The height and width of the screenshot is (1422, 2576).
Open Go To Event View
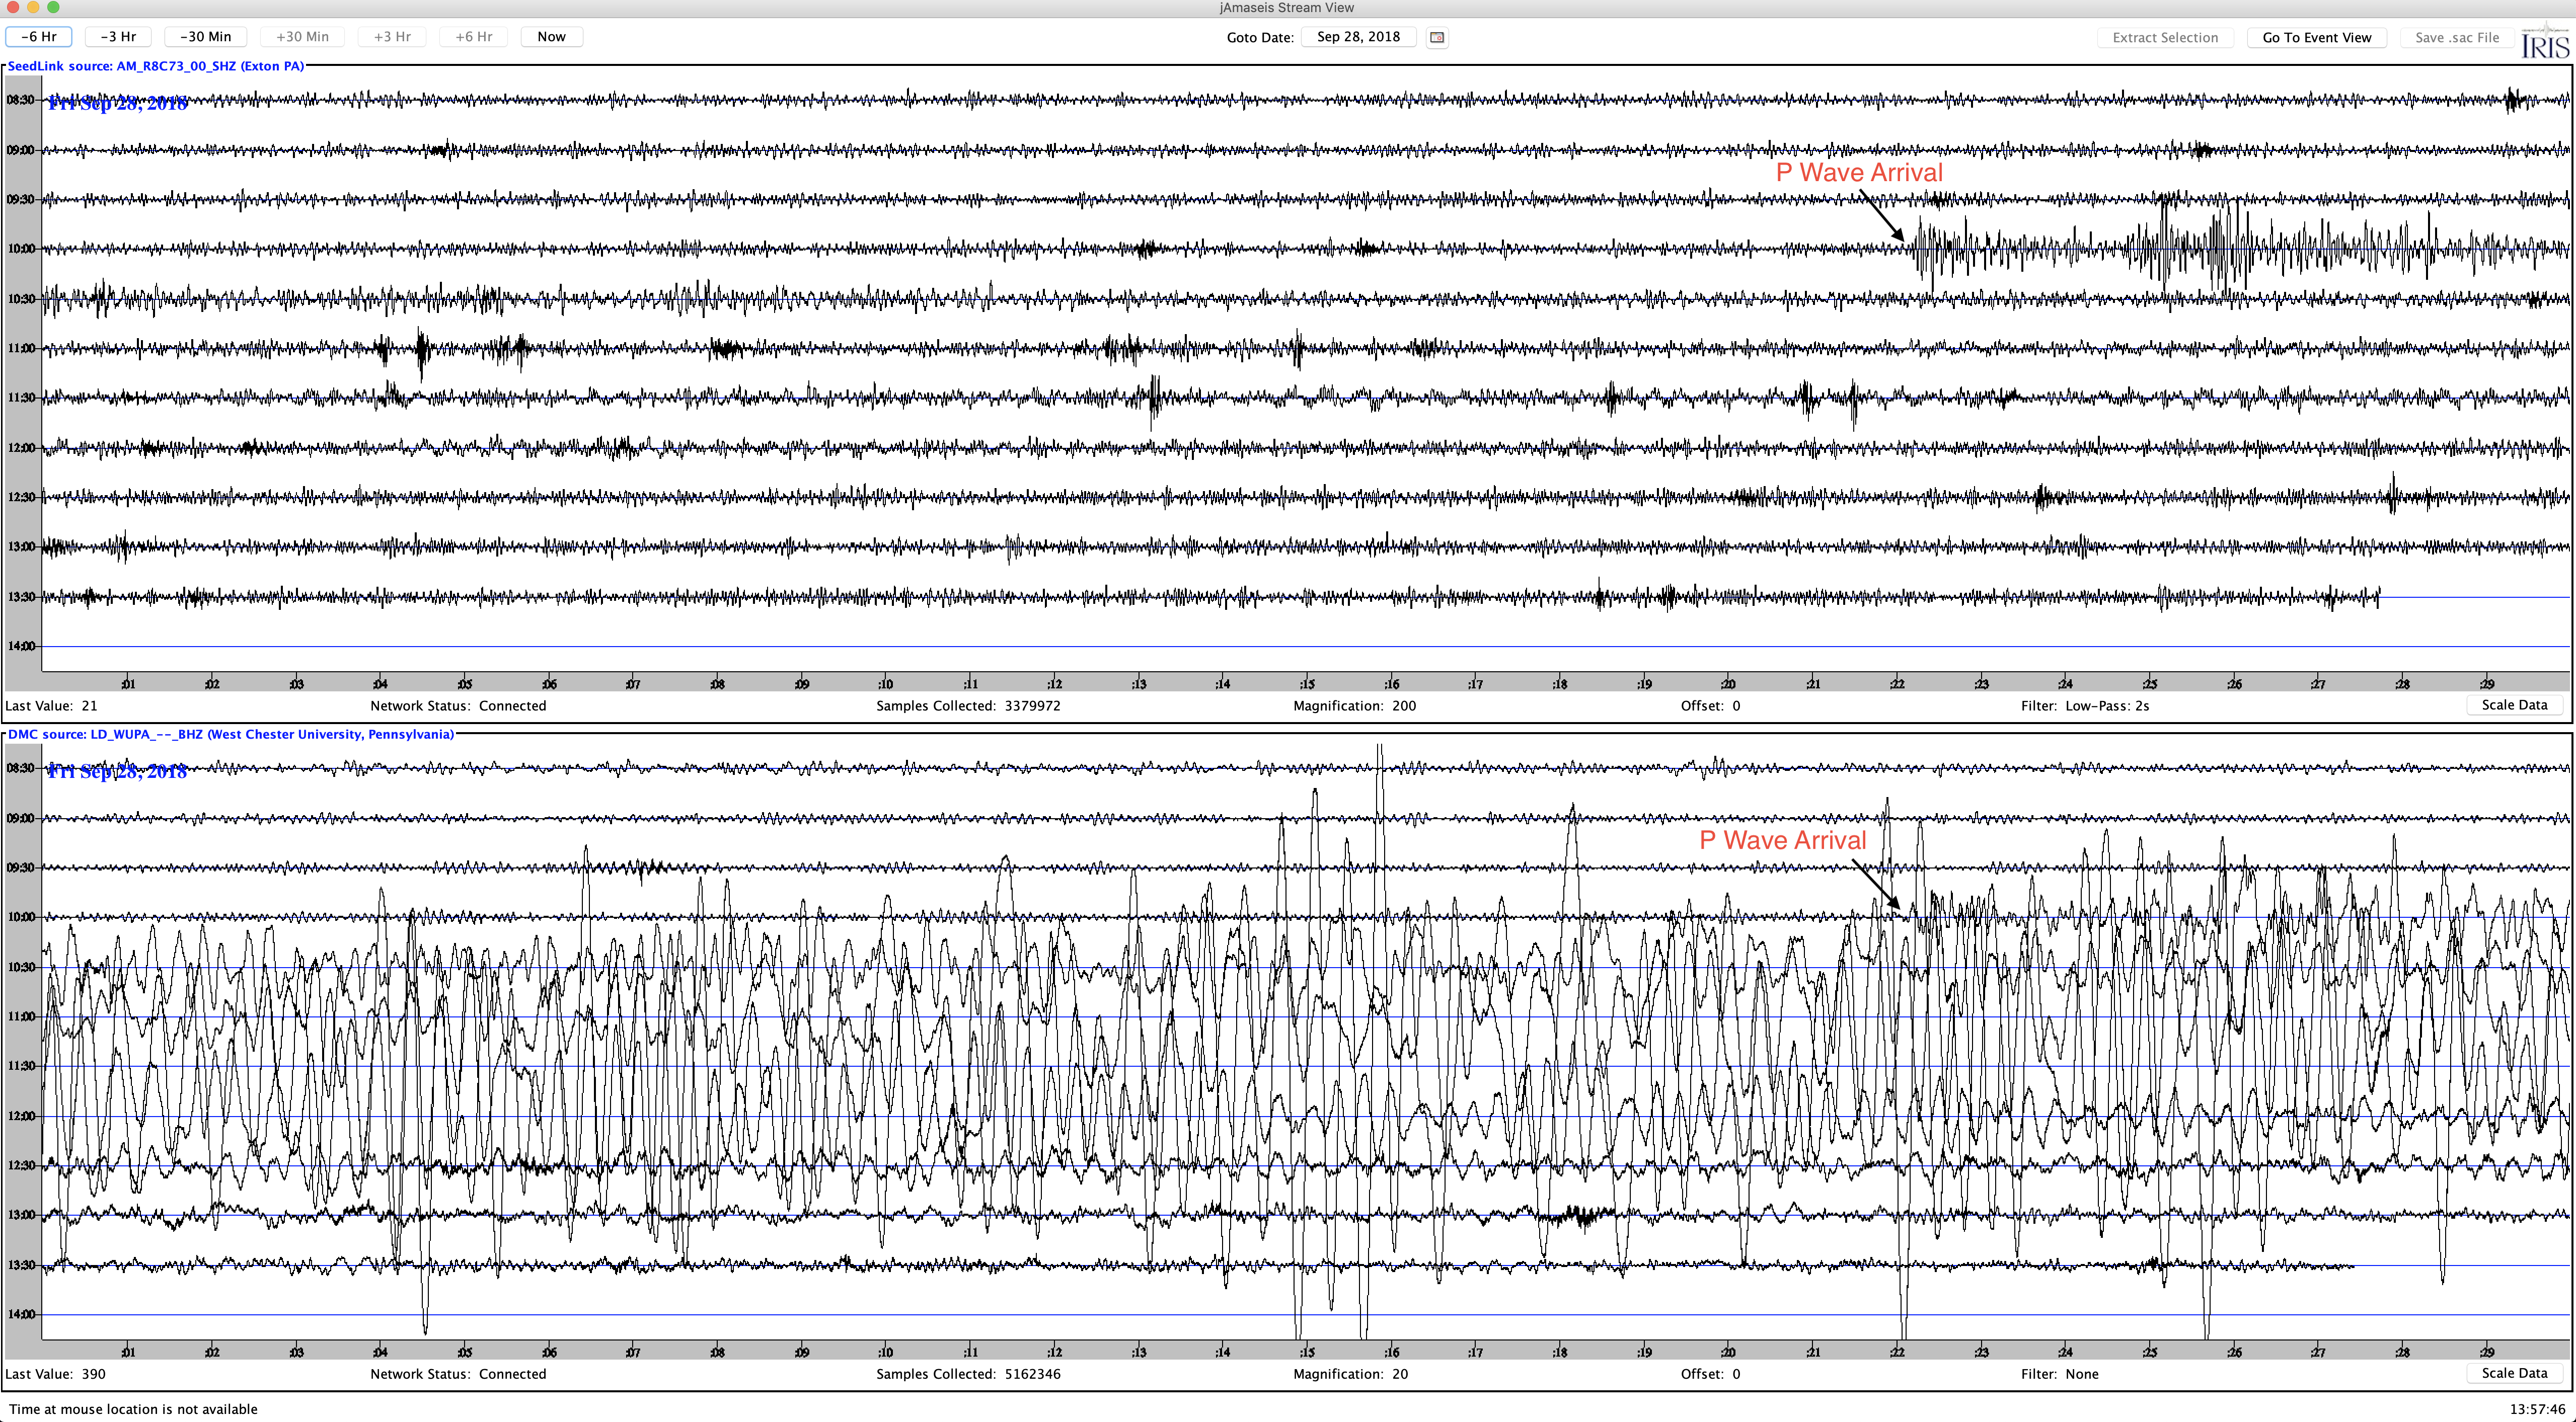coord(2316,37)
